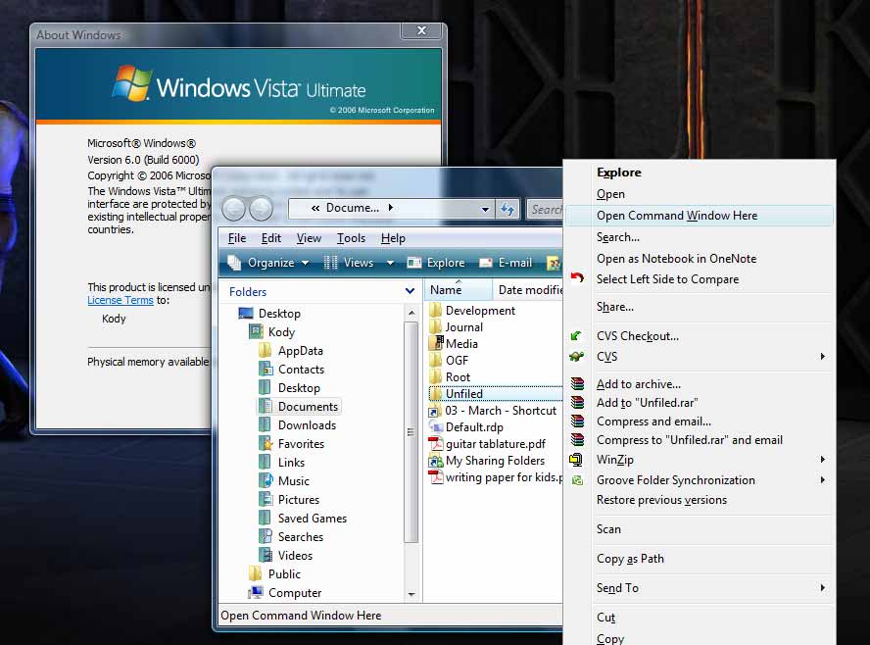870x645 pixels.
Task: Sort by the Name column header
Action: [x=458, y=290]
